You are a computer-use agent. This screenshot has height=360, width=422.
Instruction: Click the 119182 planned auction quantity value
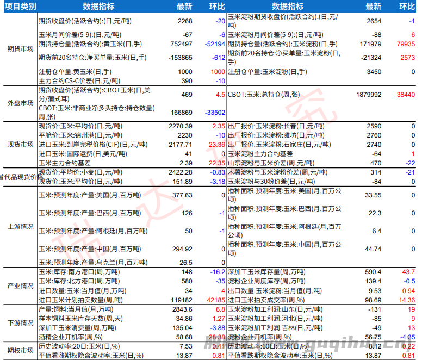(181, 299)
